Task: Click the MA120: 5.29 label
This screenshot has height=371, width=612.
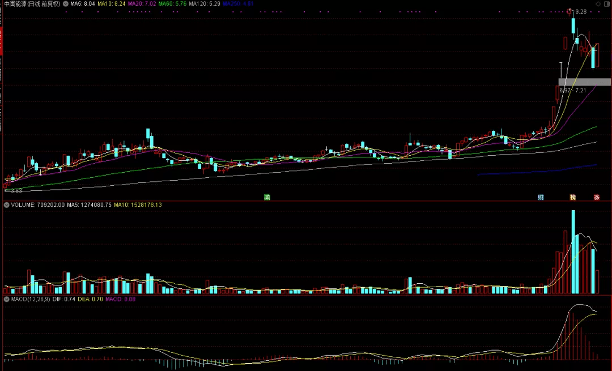Action: click(x=204, y=4)
